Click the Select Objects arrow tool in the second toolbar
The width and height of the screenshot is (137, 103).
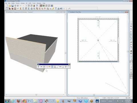coord(7,9)
